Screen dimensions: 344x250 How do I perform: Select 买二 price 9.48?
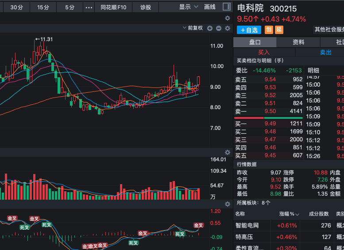tap(270, 132)
